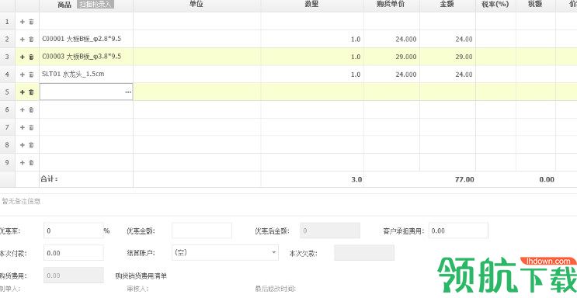Click row number 5 header
Viewport: 577px width, 298px height.
coord(7,92)
